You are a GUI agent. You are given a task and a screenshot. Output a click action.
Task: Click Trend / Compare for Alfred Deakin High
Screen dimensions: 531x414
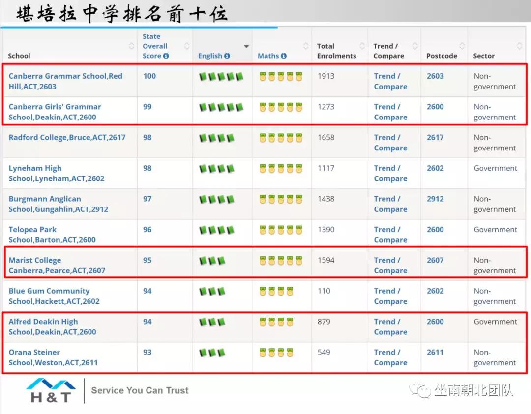[x=390, y=326]
